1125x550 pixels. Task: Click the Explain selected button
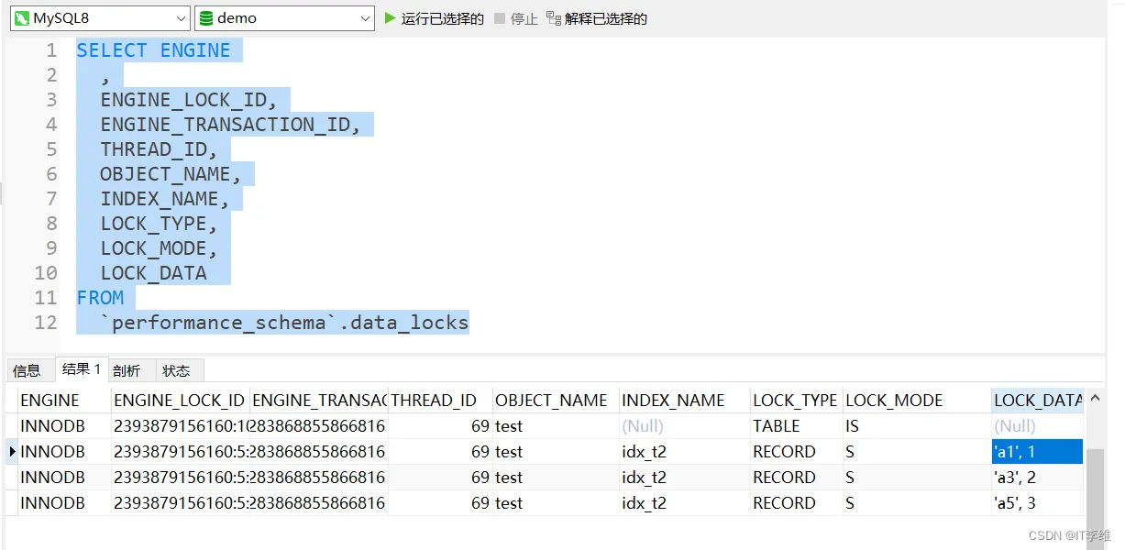point(597,18)
